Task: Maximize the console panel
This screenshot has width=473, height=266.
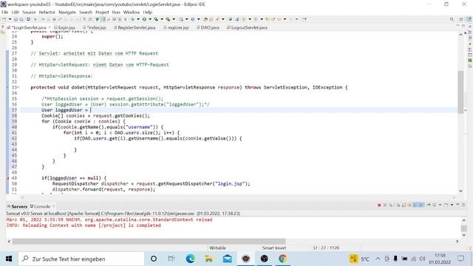Action: pos(463,205)
